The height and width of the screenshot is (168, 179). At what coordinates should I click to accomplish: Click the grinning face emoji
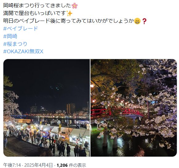137,21
